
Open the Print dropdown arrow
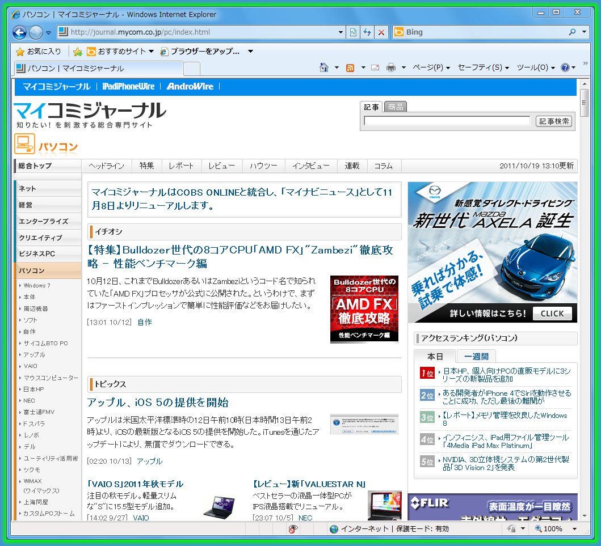click(404, 68)
